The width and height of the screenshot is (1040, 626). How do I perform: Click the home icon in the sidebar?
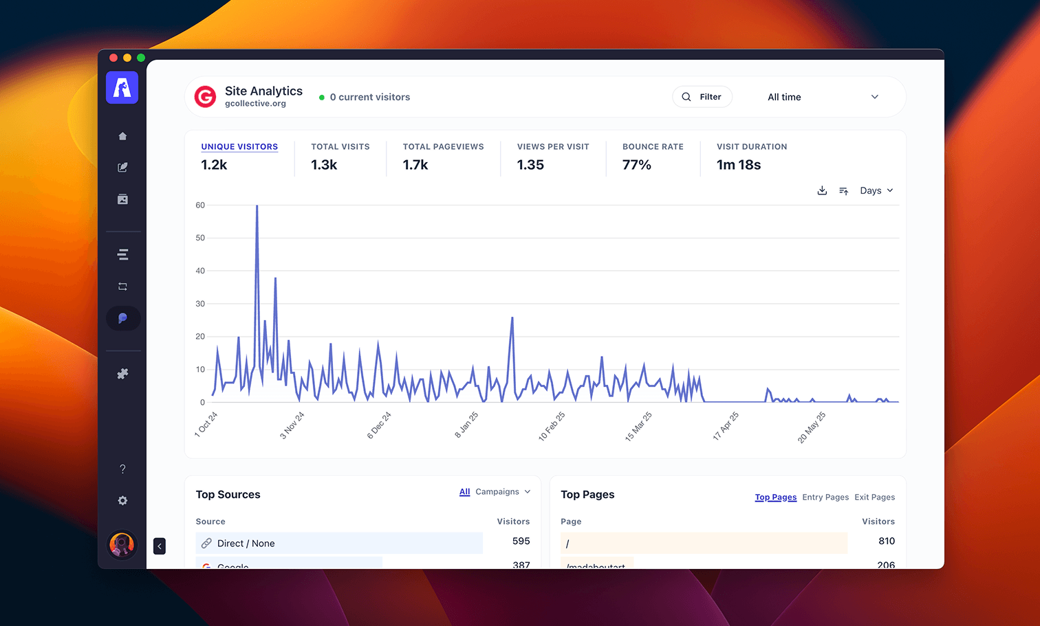(x=122, y=136)
